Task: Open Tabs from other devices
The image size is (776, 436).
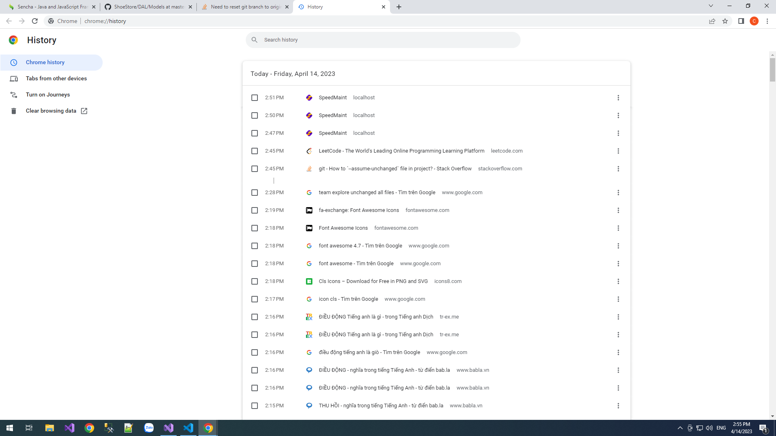Action: [52, 79]
